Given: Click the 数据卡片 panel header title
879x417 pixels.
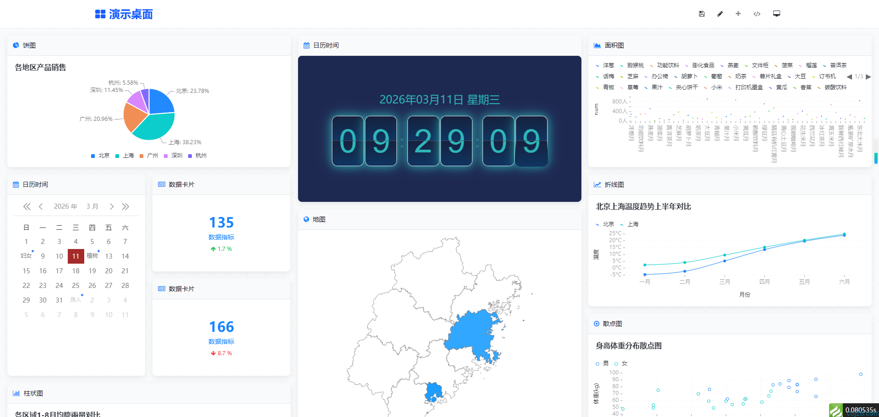Looking at the screenshot, I should (181, 184).
